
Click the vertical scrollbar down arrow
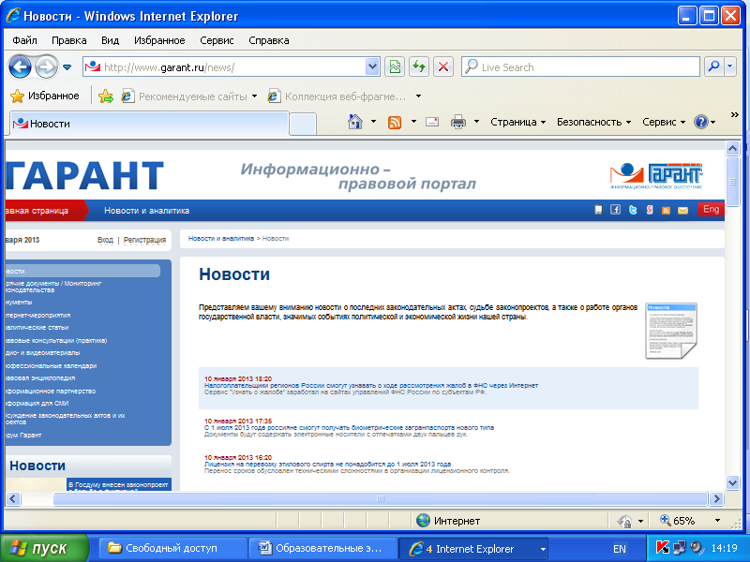click(732, 482)
